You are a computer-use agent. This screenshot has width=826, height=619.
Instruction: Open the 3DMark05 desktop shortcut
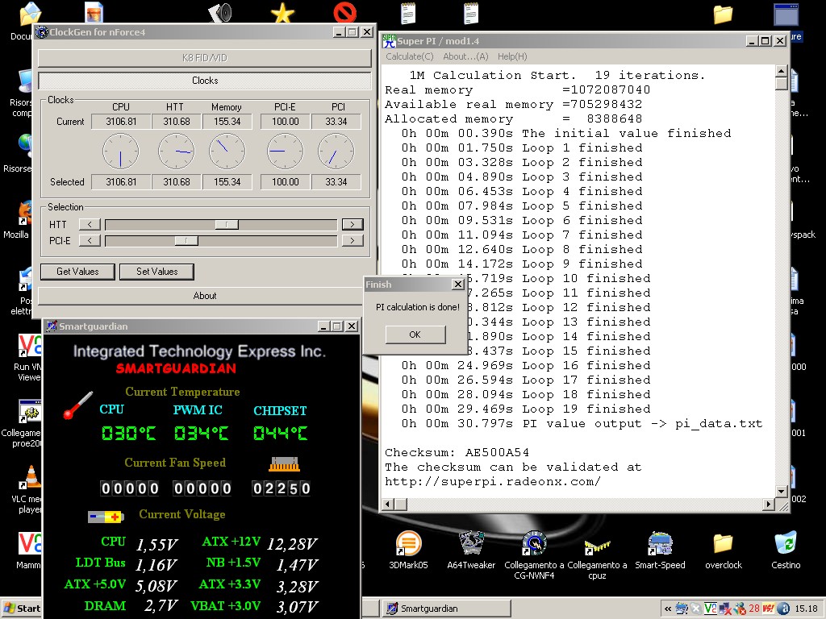pyautogui.click(x=408, y=544)
